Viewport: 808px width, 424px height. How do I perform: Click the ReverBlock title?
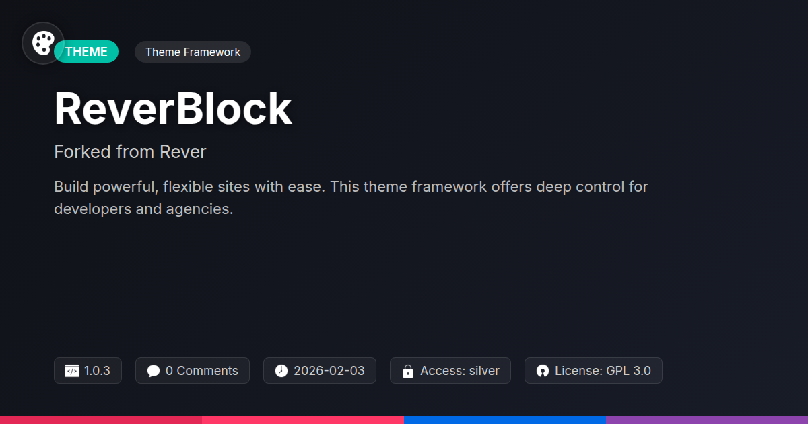pyautogui.click(x=173, y=108)
